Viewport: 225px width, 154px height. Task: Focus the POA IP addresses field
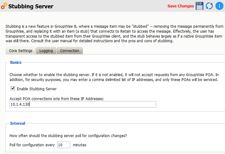(83, 104)
